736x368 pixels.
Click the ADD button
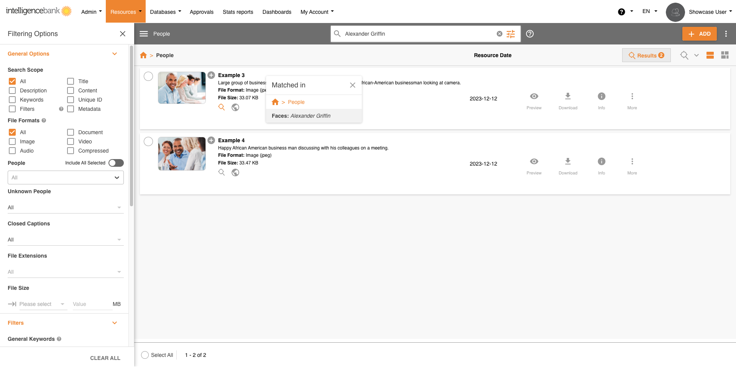pos(700,34)
